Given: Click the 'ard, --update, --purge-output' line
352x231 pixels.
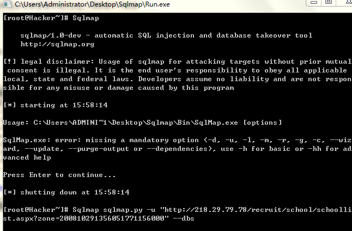Looking at the screenshot, I should 177,149.
